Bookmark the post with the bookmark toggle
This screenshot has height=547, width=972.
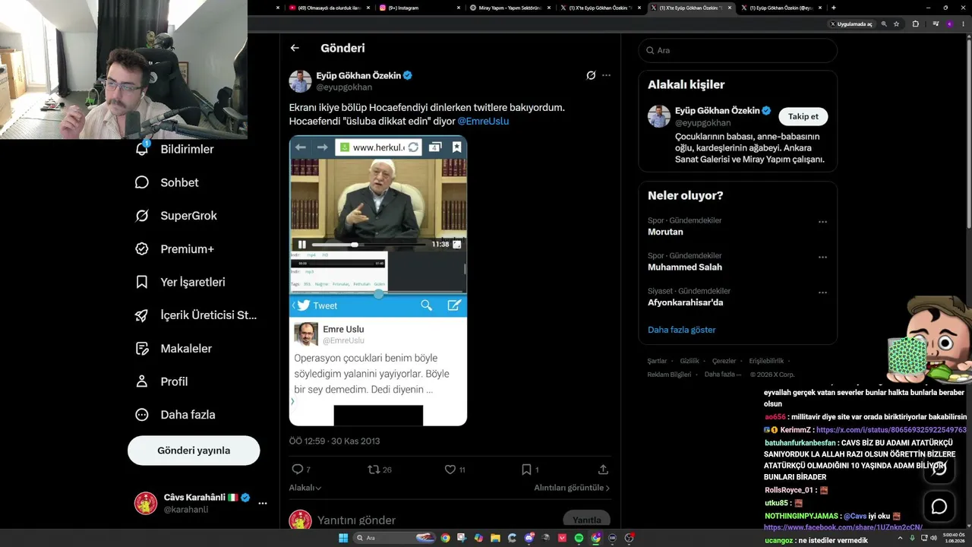526,470
